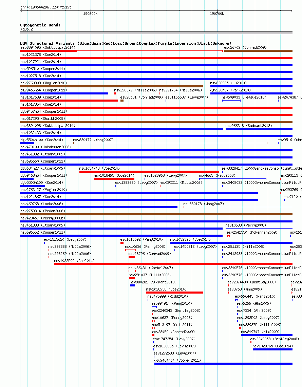Open nsv1017854 (Coe2014) variant
Viewport: 302px width, 387px height.
156,108
